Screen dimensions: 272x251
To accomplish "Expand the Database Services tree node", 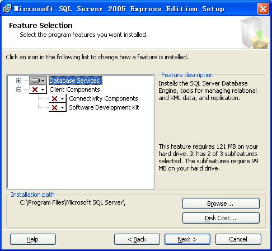I will point(18,80).
